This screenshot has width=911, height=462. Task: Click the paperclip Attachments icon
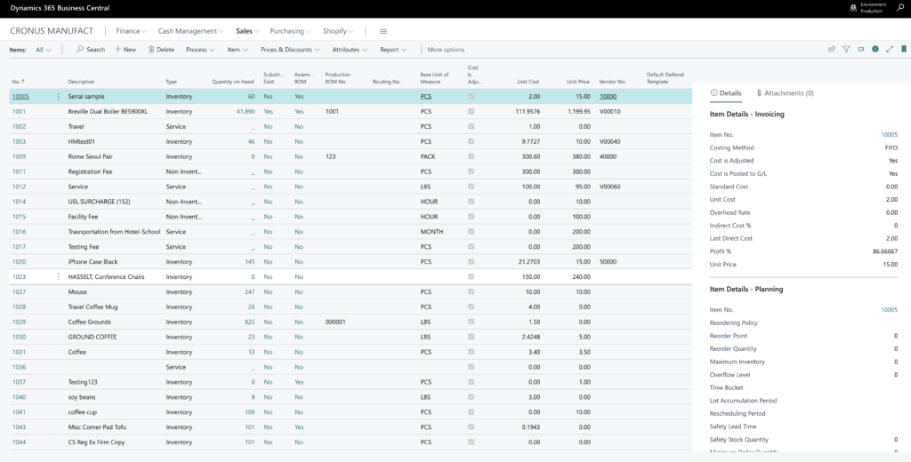pos(760,93)
